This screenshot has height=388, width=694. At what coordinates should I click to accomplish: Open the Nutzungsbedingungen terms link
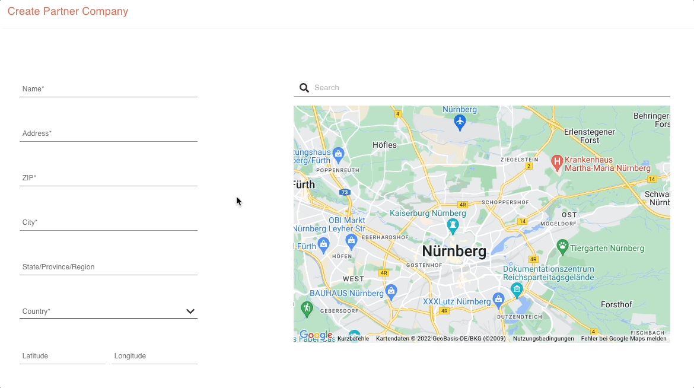(x=543, y=339)
